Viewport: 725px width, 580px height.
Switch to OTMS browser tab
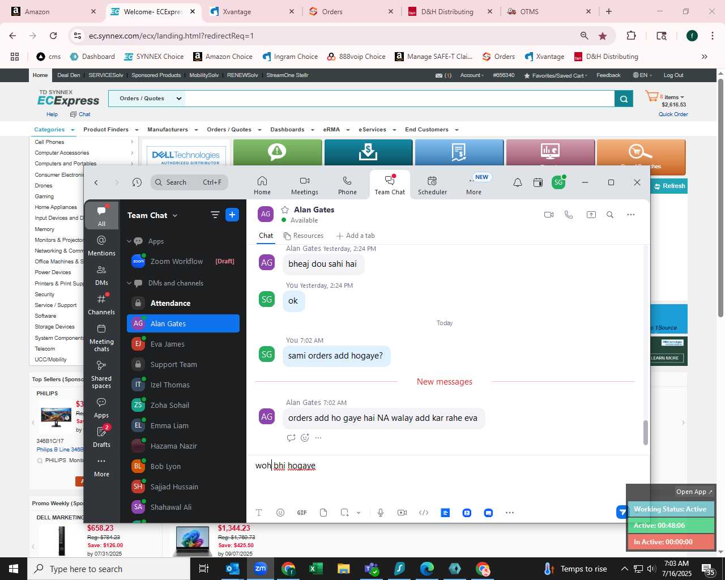pyautogui.click(x=549, y=11)
